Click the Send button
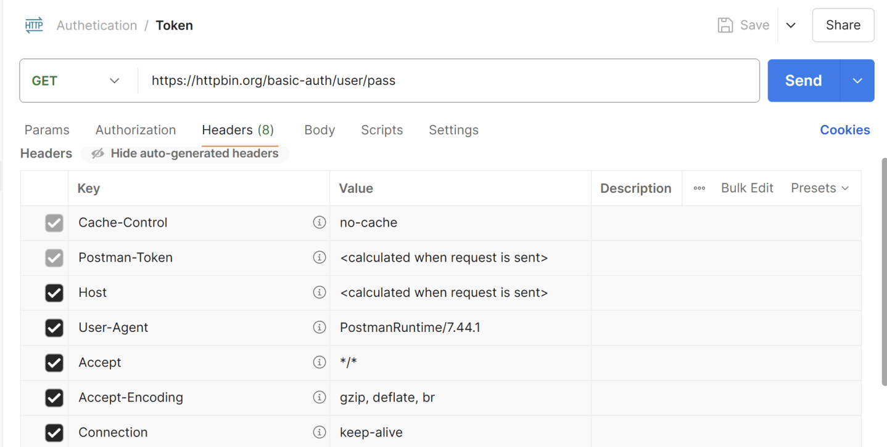Image resolution: width=887 pixels, height=447 pixels. [804, 81]
